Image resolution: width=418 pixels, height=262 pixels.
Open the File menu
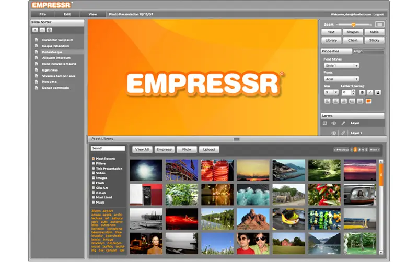43,14
